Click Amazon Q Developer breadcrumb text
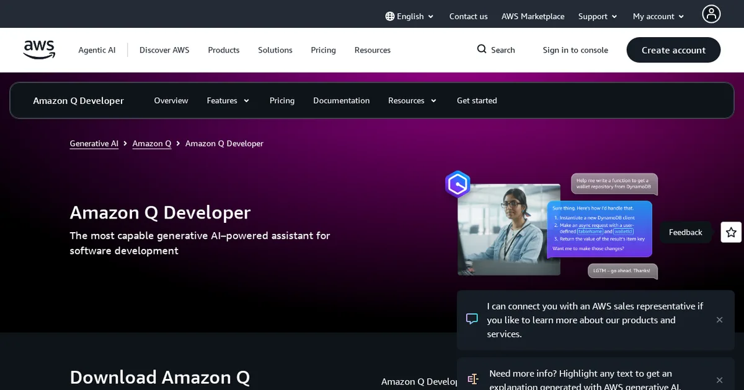The image size is (744, 390). (224, 144)
